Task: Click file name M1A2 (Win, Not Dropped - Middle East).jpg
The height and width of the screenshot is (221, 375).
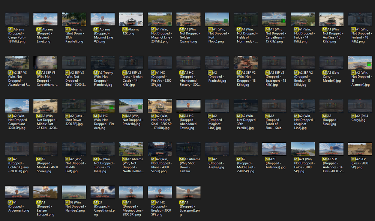Action: (75, 165)
